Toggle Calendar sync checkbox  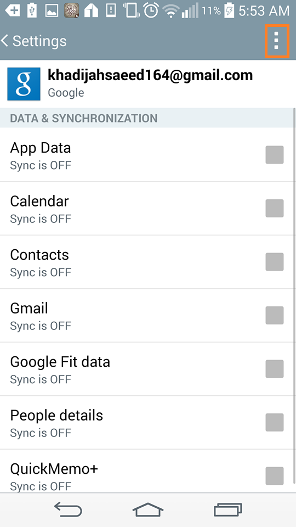275,208
